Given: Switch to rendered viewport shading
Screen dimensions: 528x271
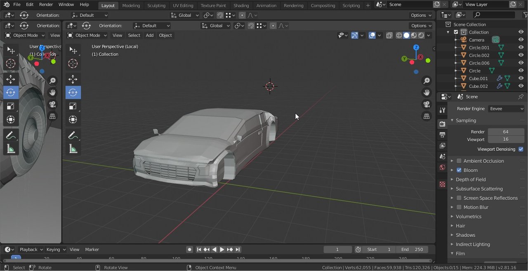Looking at the screenshot, I should [x=421, y=35].
